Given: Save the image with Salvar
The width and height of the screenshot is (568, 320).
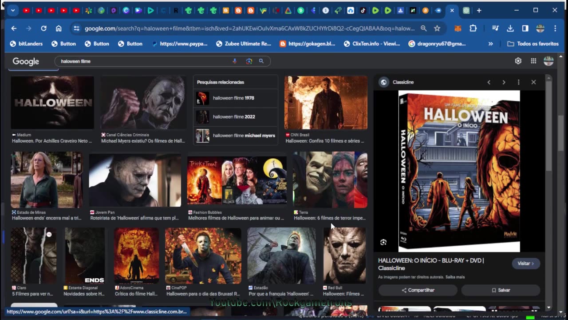Looking at the screenshot, I should (x=501, y=290).
